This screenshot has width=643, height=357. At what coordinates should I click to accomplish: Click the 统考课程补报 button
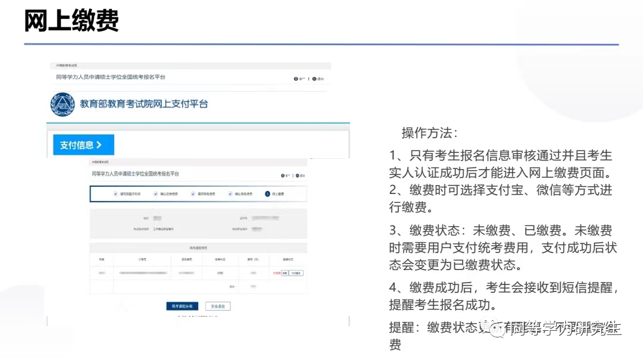[182, 306]
